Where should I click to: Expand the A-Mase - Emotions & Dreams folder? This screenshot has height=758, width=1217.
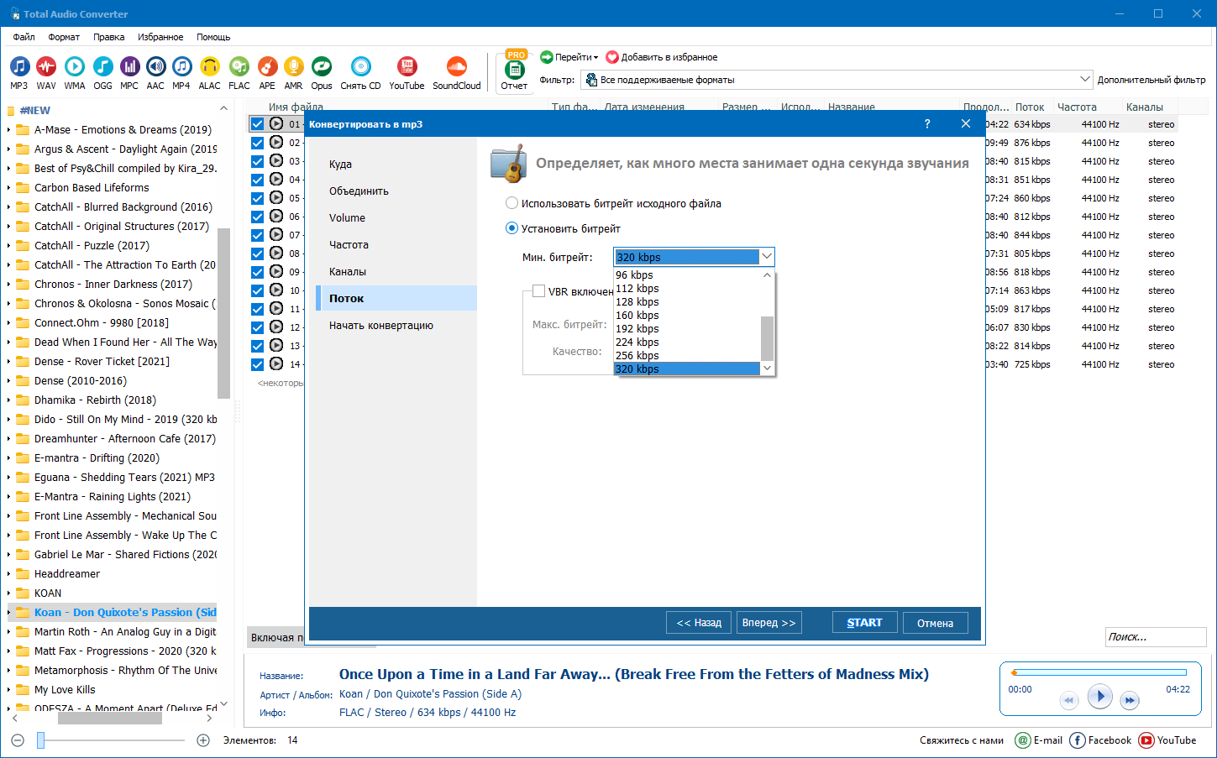point(8,130)
